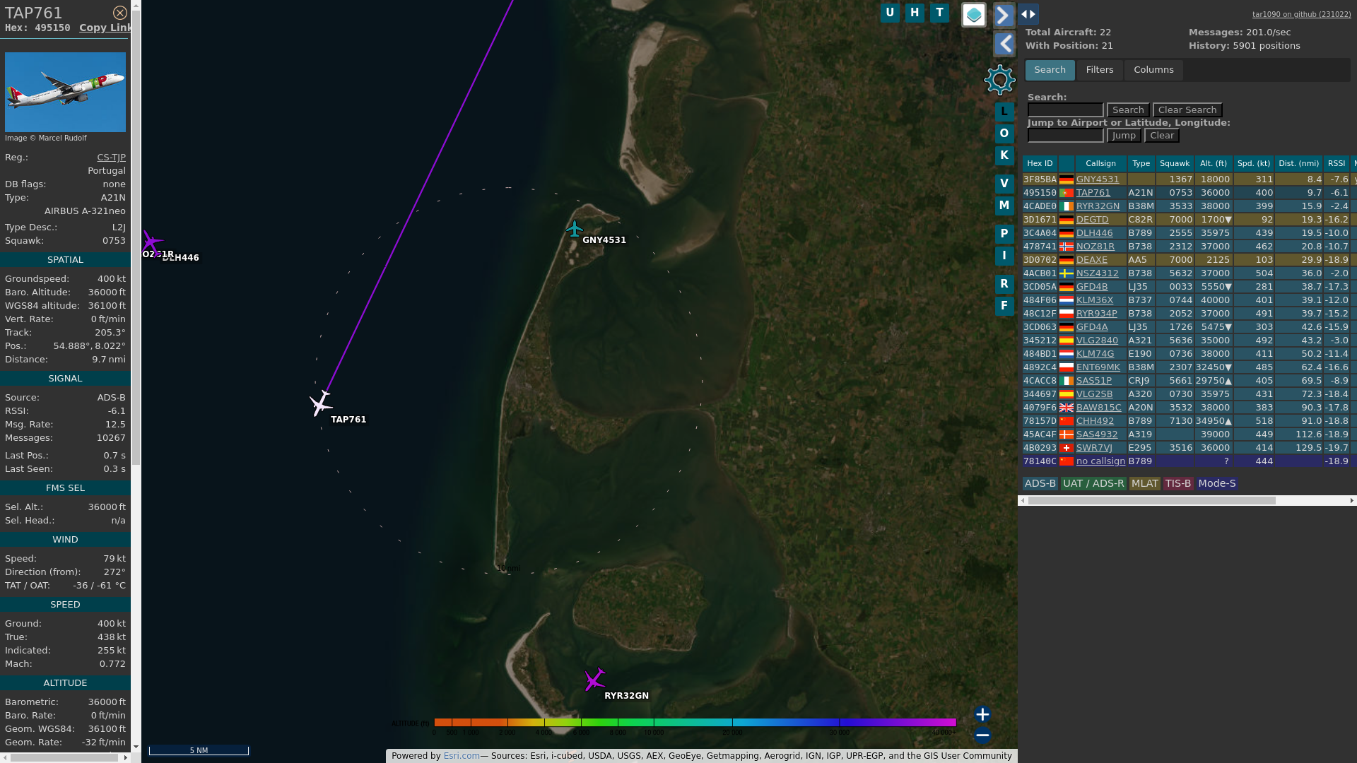Toggle the V map button
1357x763 pixels.
(1004, 184)
